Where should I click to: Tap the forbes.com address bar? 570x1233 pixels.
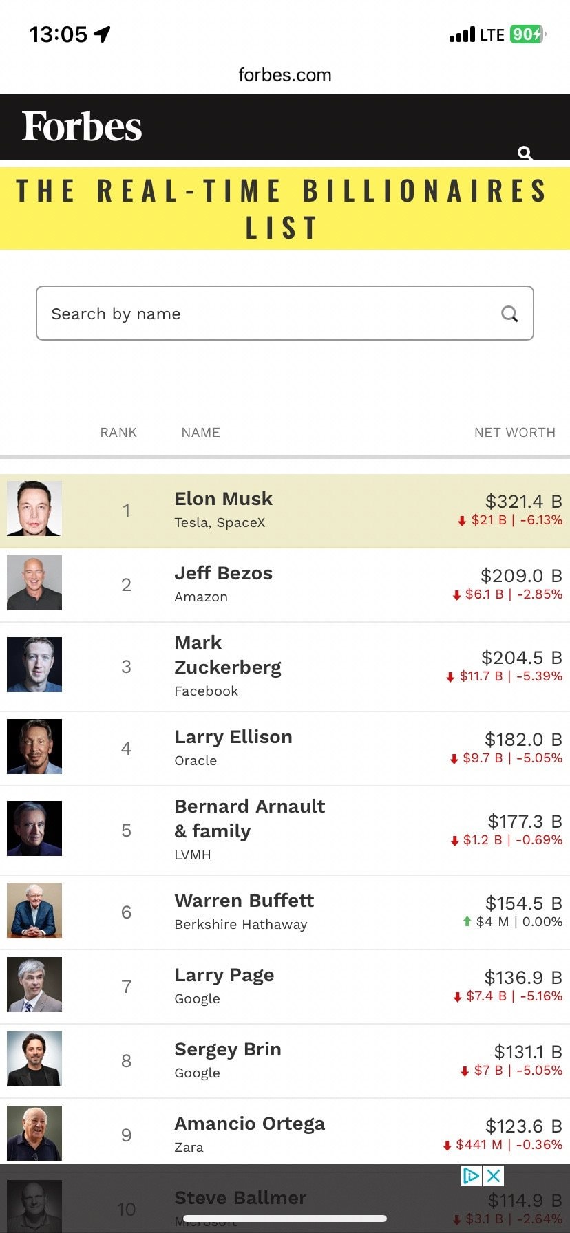[x=285, y=75]
